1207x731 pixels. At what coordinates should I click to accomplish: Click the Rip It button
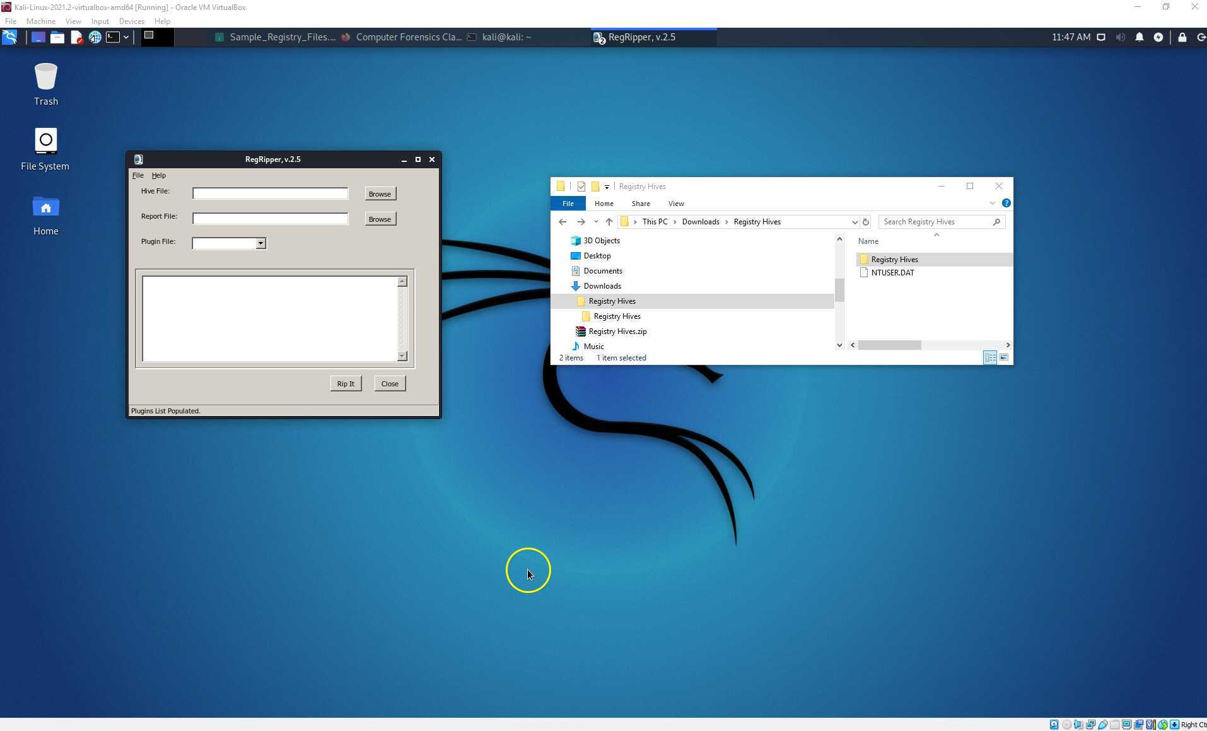click(346, 383)
